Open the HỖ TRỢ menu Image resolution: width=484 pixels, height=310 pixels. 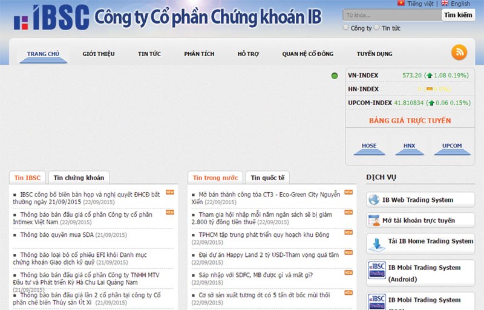[248, 54]
